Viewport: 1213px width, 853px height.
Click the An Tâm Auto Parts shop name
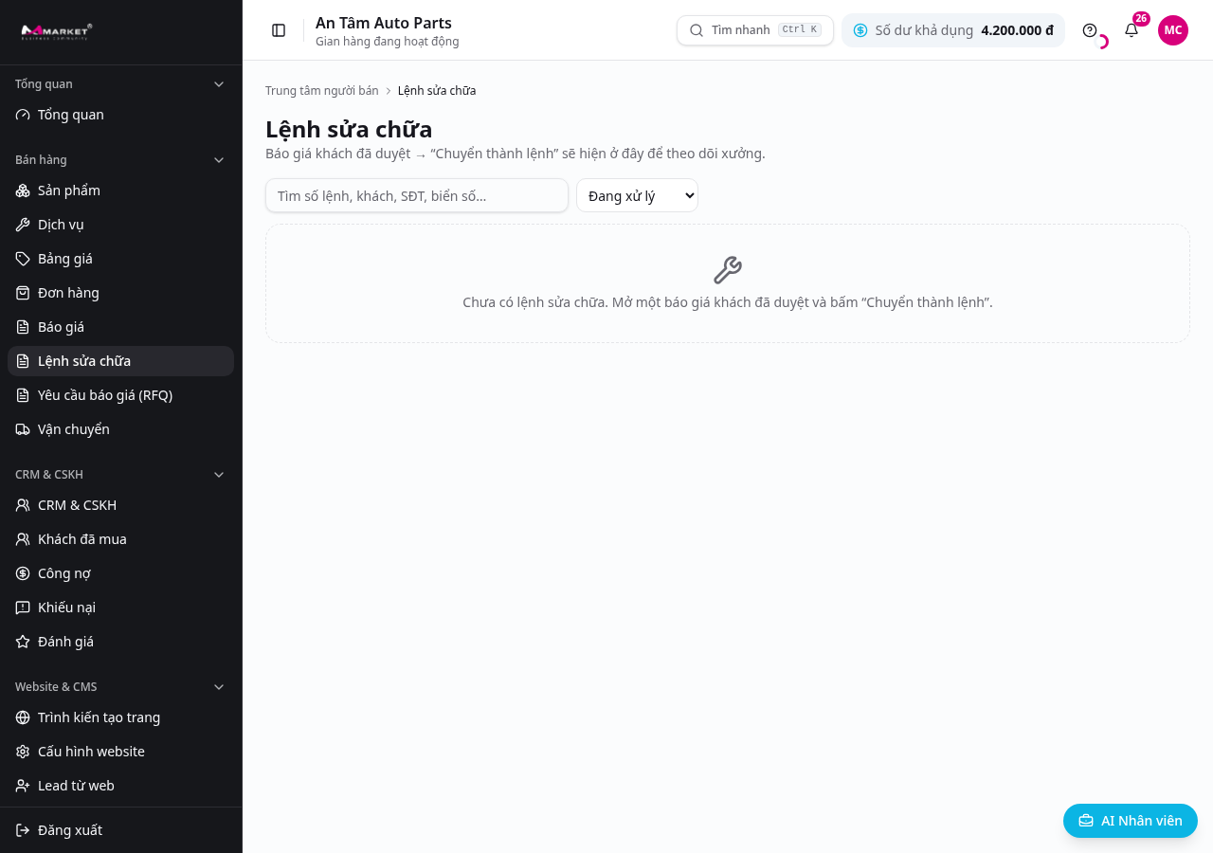coord(384,23)
